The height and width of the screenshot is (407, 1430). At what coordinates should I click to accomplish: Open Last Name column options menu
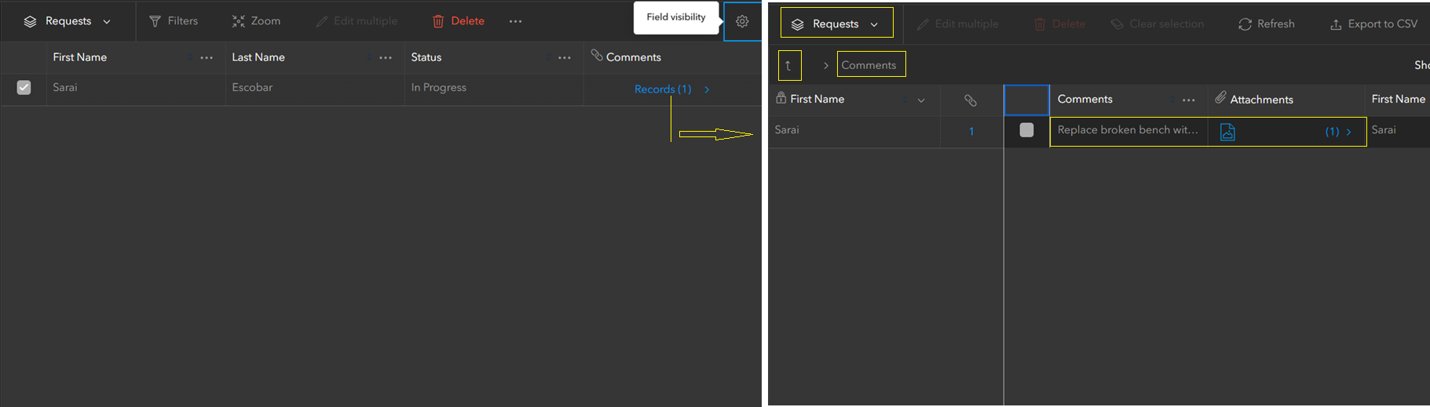(386, 58)
